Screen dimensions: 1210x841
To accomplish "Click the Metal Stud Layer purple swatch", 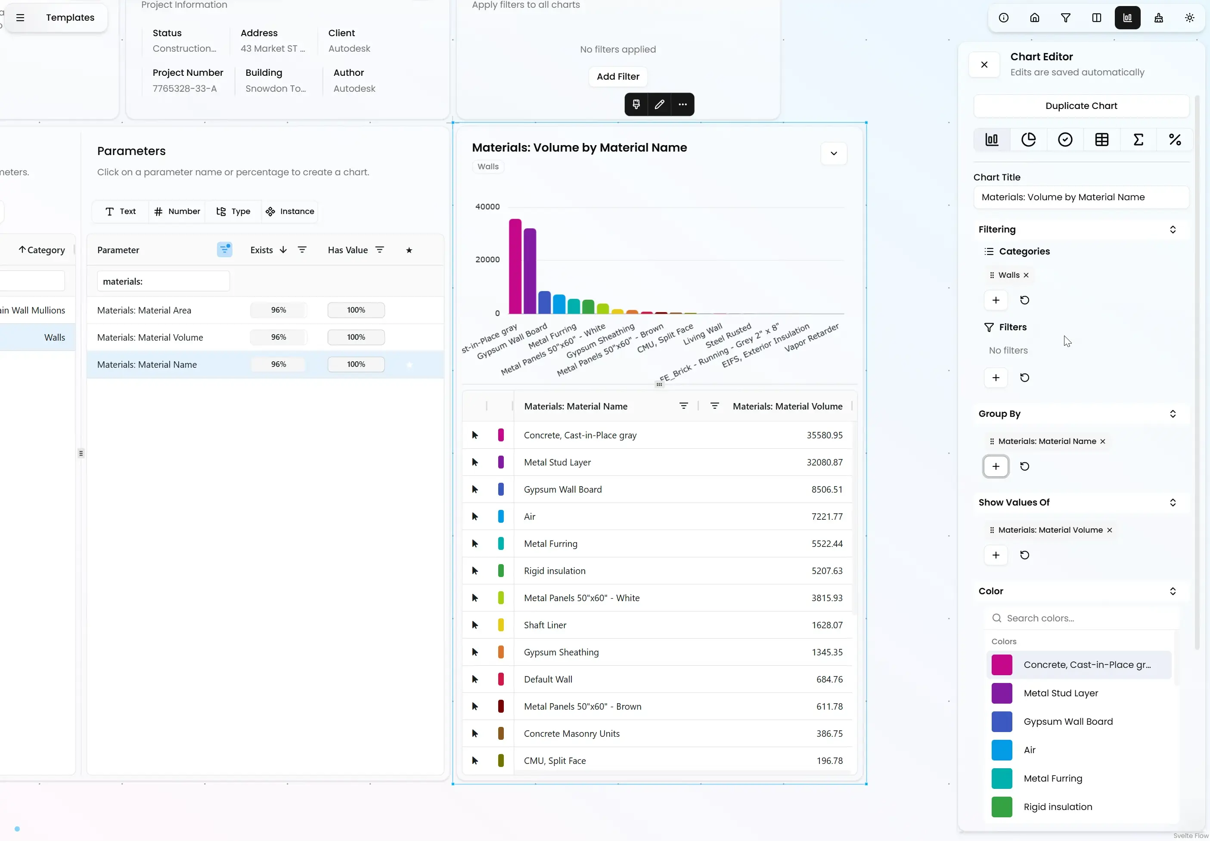I will (1002, 693).
